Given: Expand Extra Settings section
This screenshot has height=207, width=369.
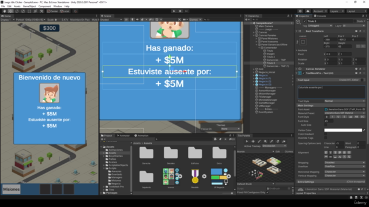Looking at the screenshot, I should pyautogui.click(x=330, y=182).
